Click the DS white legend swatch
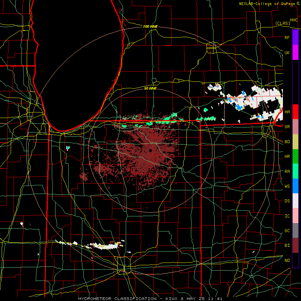 295,201
